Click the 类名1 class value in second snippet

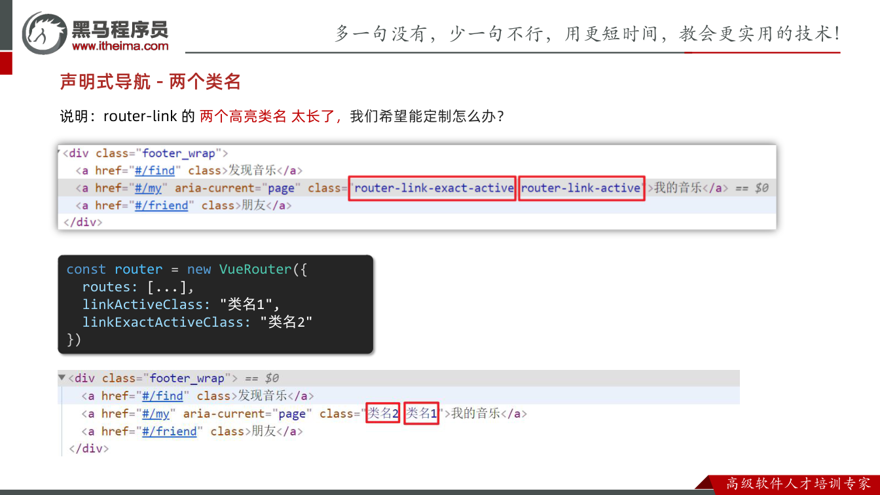pyautogui.click(x=422, y=414)
